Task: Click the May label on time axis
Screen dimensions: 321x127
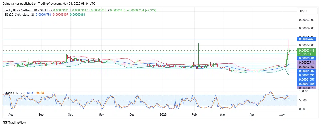Action: tap(282, 115)
